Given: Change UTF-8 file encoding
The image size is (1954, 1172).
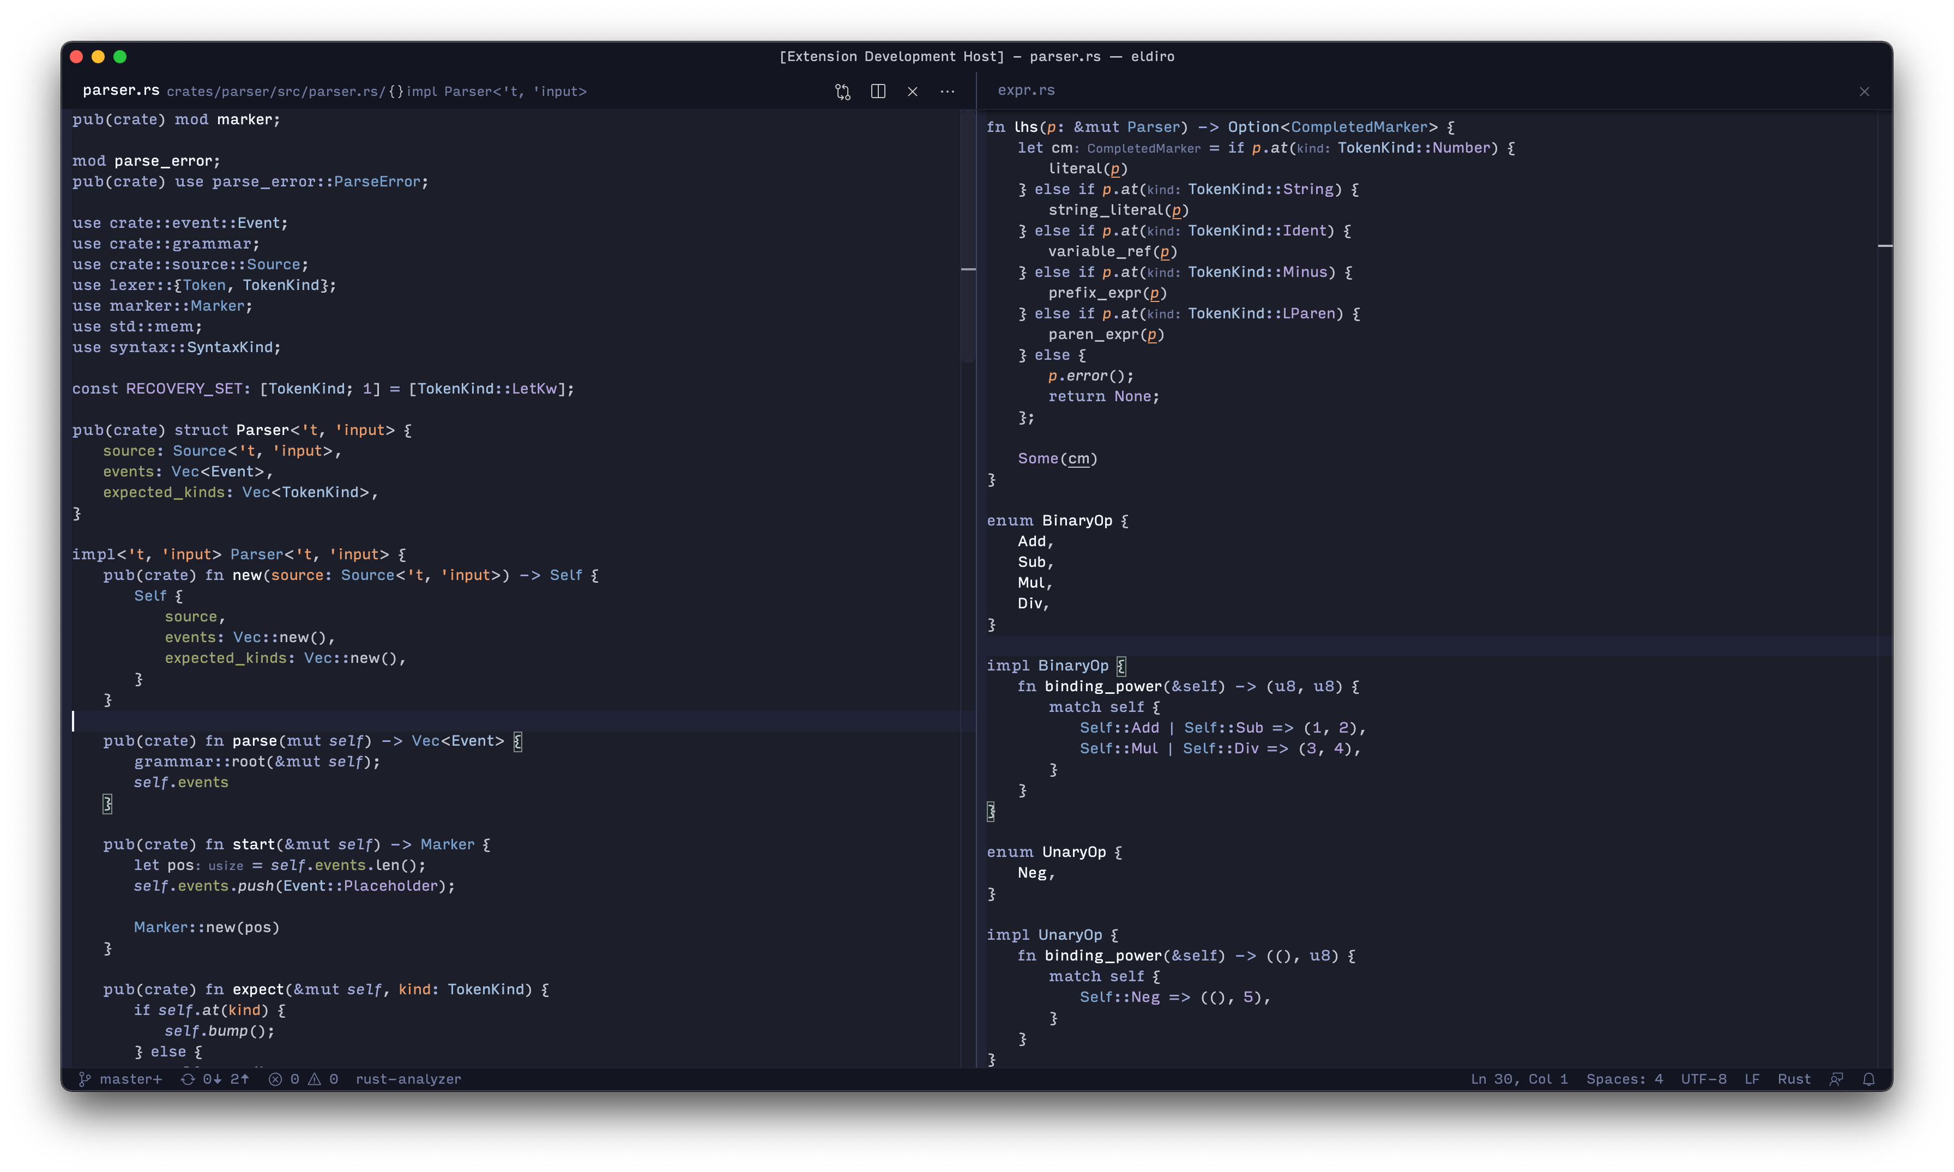Looking at the screenshot, I should tap(1703, 1079).
